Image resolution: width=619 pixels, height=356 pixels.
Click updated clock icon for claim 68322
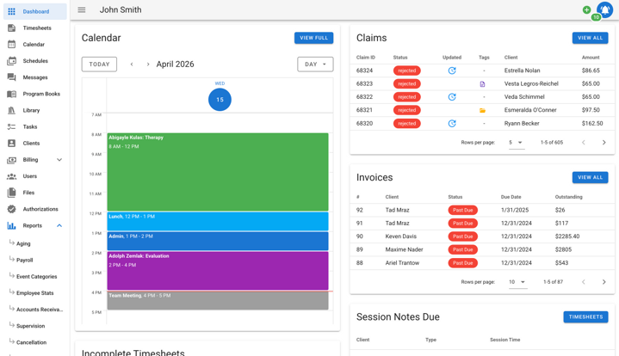tap(452, 97)
